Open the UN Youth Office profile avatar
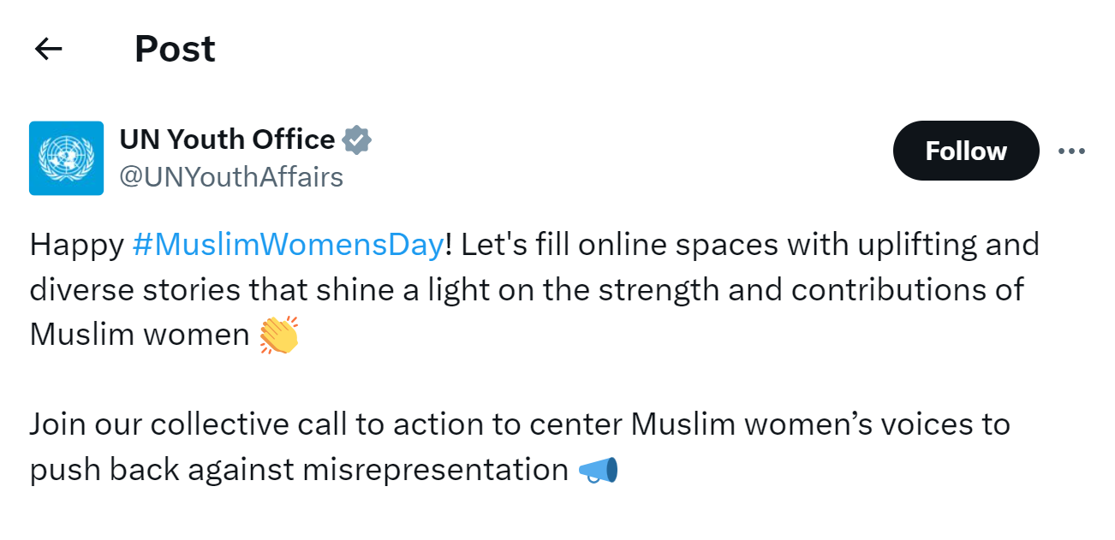The width and height of the screenshot is (1115, 540). pyautogui.click(x=66, y=158)
